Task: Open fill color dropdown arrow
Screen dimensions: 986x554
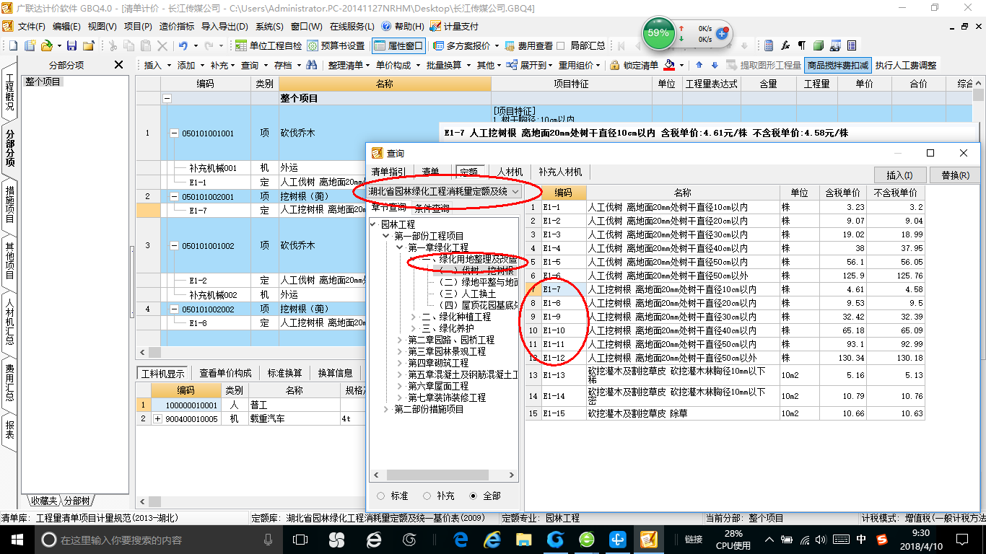Action: [x=682, y=65]
